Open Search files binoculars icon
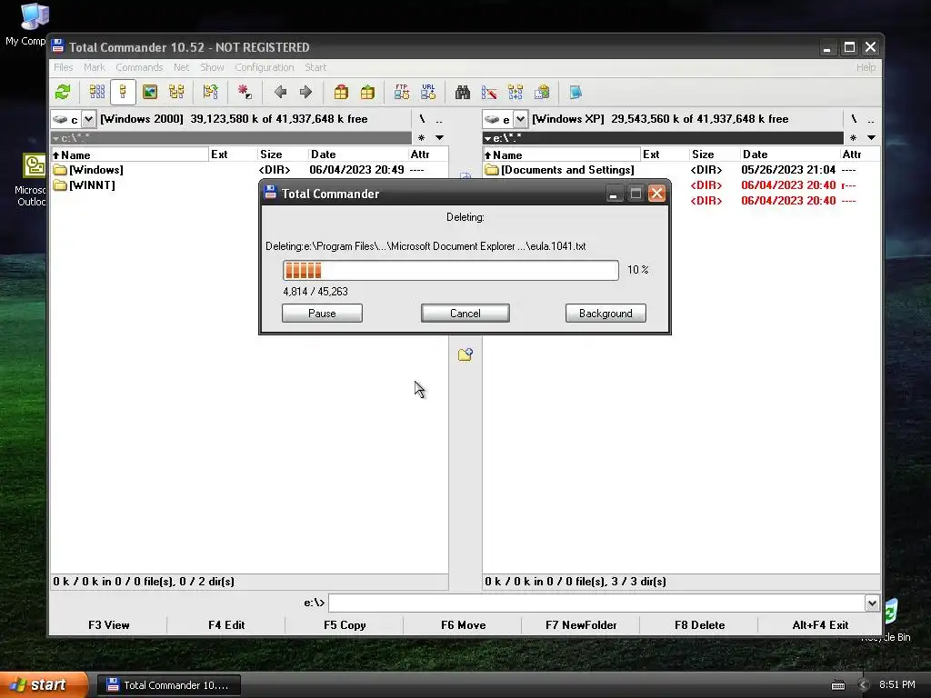Screen dimensions: 931x698 point(463,92)
